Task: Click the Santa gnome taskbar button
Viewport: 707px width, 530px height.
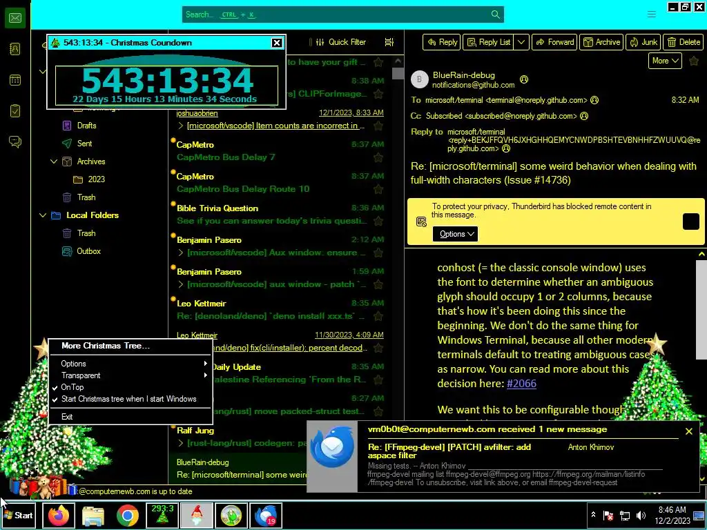Action: tap(197, 515)
